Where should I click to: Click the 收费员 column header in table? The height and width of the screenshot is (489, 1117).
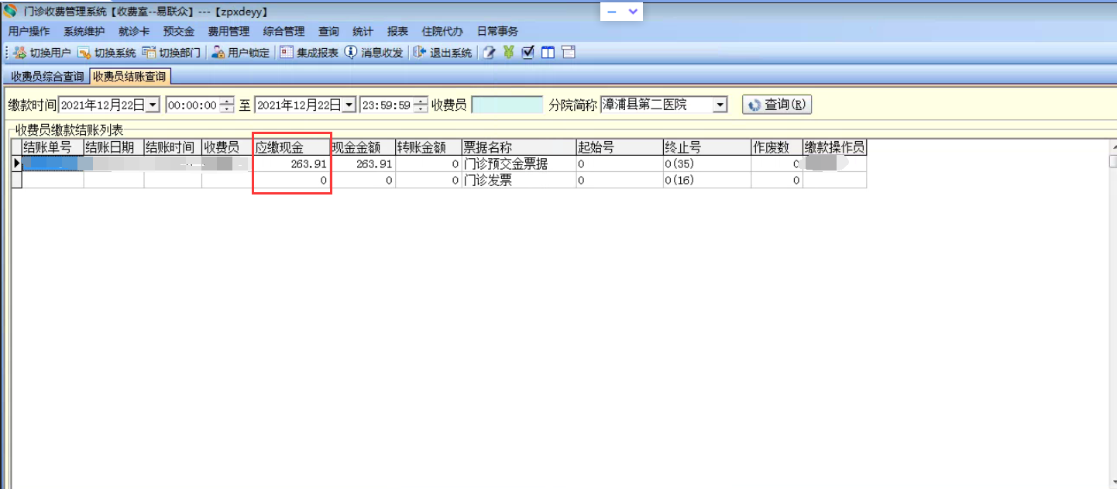point(228,147)
